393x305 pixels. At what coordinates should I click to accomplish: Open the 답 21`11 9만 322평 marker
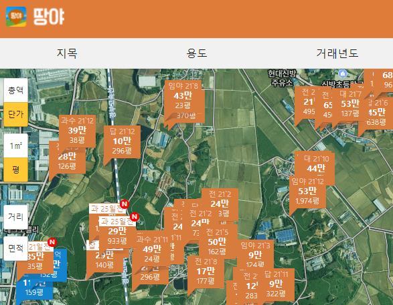pos(276,284)
